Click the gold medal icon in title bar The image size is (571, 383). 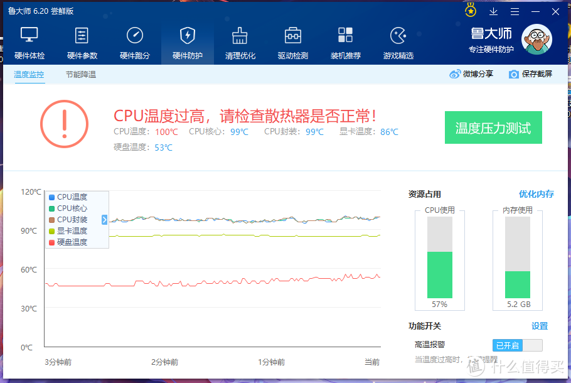point(471,11)
